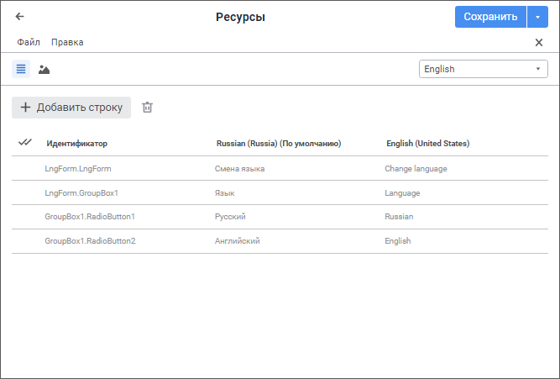Select the LngForm.GroupBox1 identifier cell
This screenshot has width=560, height=379.
(81, 193)
